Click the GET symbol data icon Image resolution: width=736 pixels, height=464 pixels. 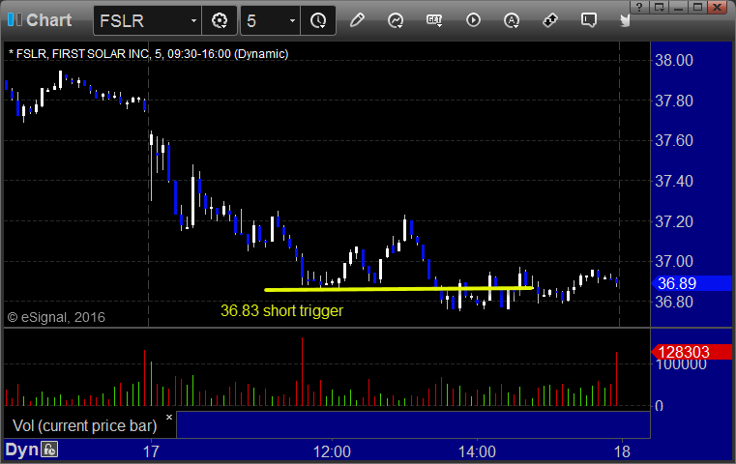434,20
